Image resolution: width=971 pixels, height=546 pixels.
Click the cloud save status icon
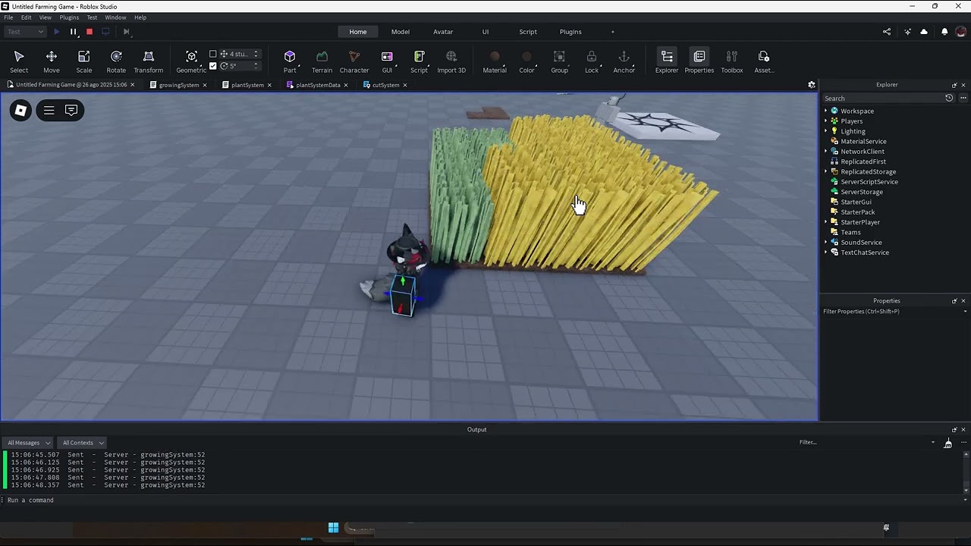[x=924, y=32]
